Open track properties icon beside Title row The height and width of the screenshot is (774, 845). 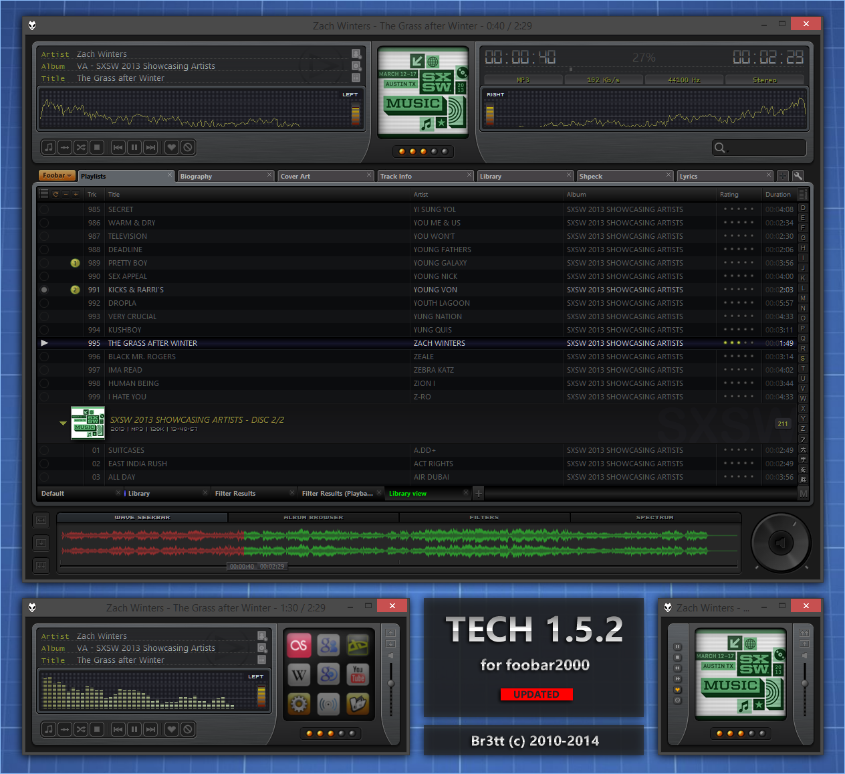tap(356, 78)
